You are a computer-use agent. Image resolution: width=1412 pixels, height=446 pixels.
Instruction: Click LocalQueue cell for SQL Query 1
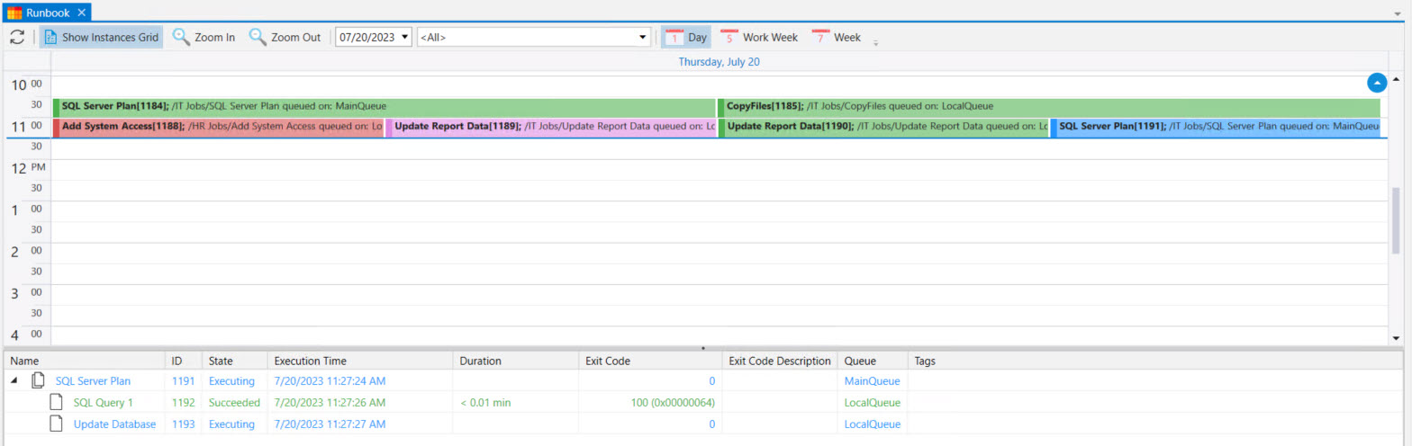(872, 403)
